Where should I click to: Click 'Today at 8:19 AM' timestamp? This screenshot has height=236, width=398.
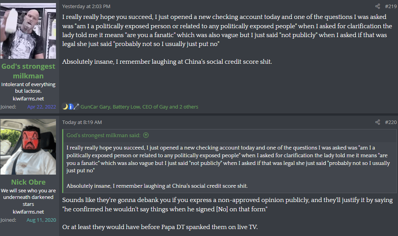point(82,122)
